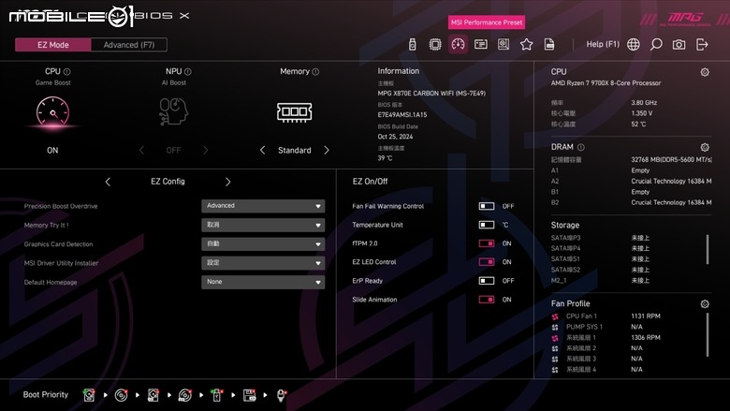Click the CPU Fan 1 fan icon
The width and height of the screenshot is (730, 411).
click(555, 316)
